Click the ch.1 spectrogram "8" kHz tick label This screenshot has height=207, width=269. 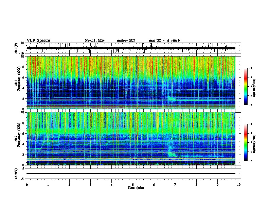24,67
